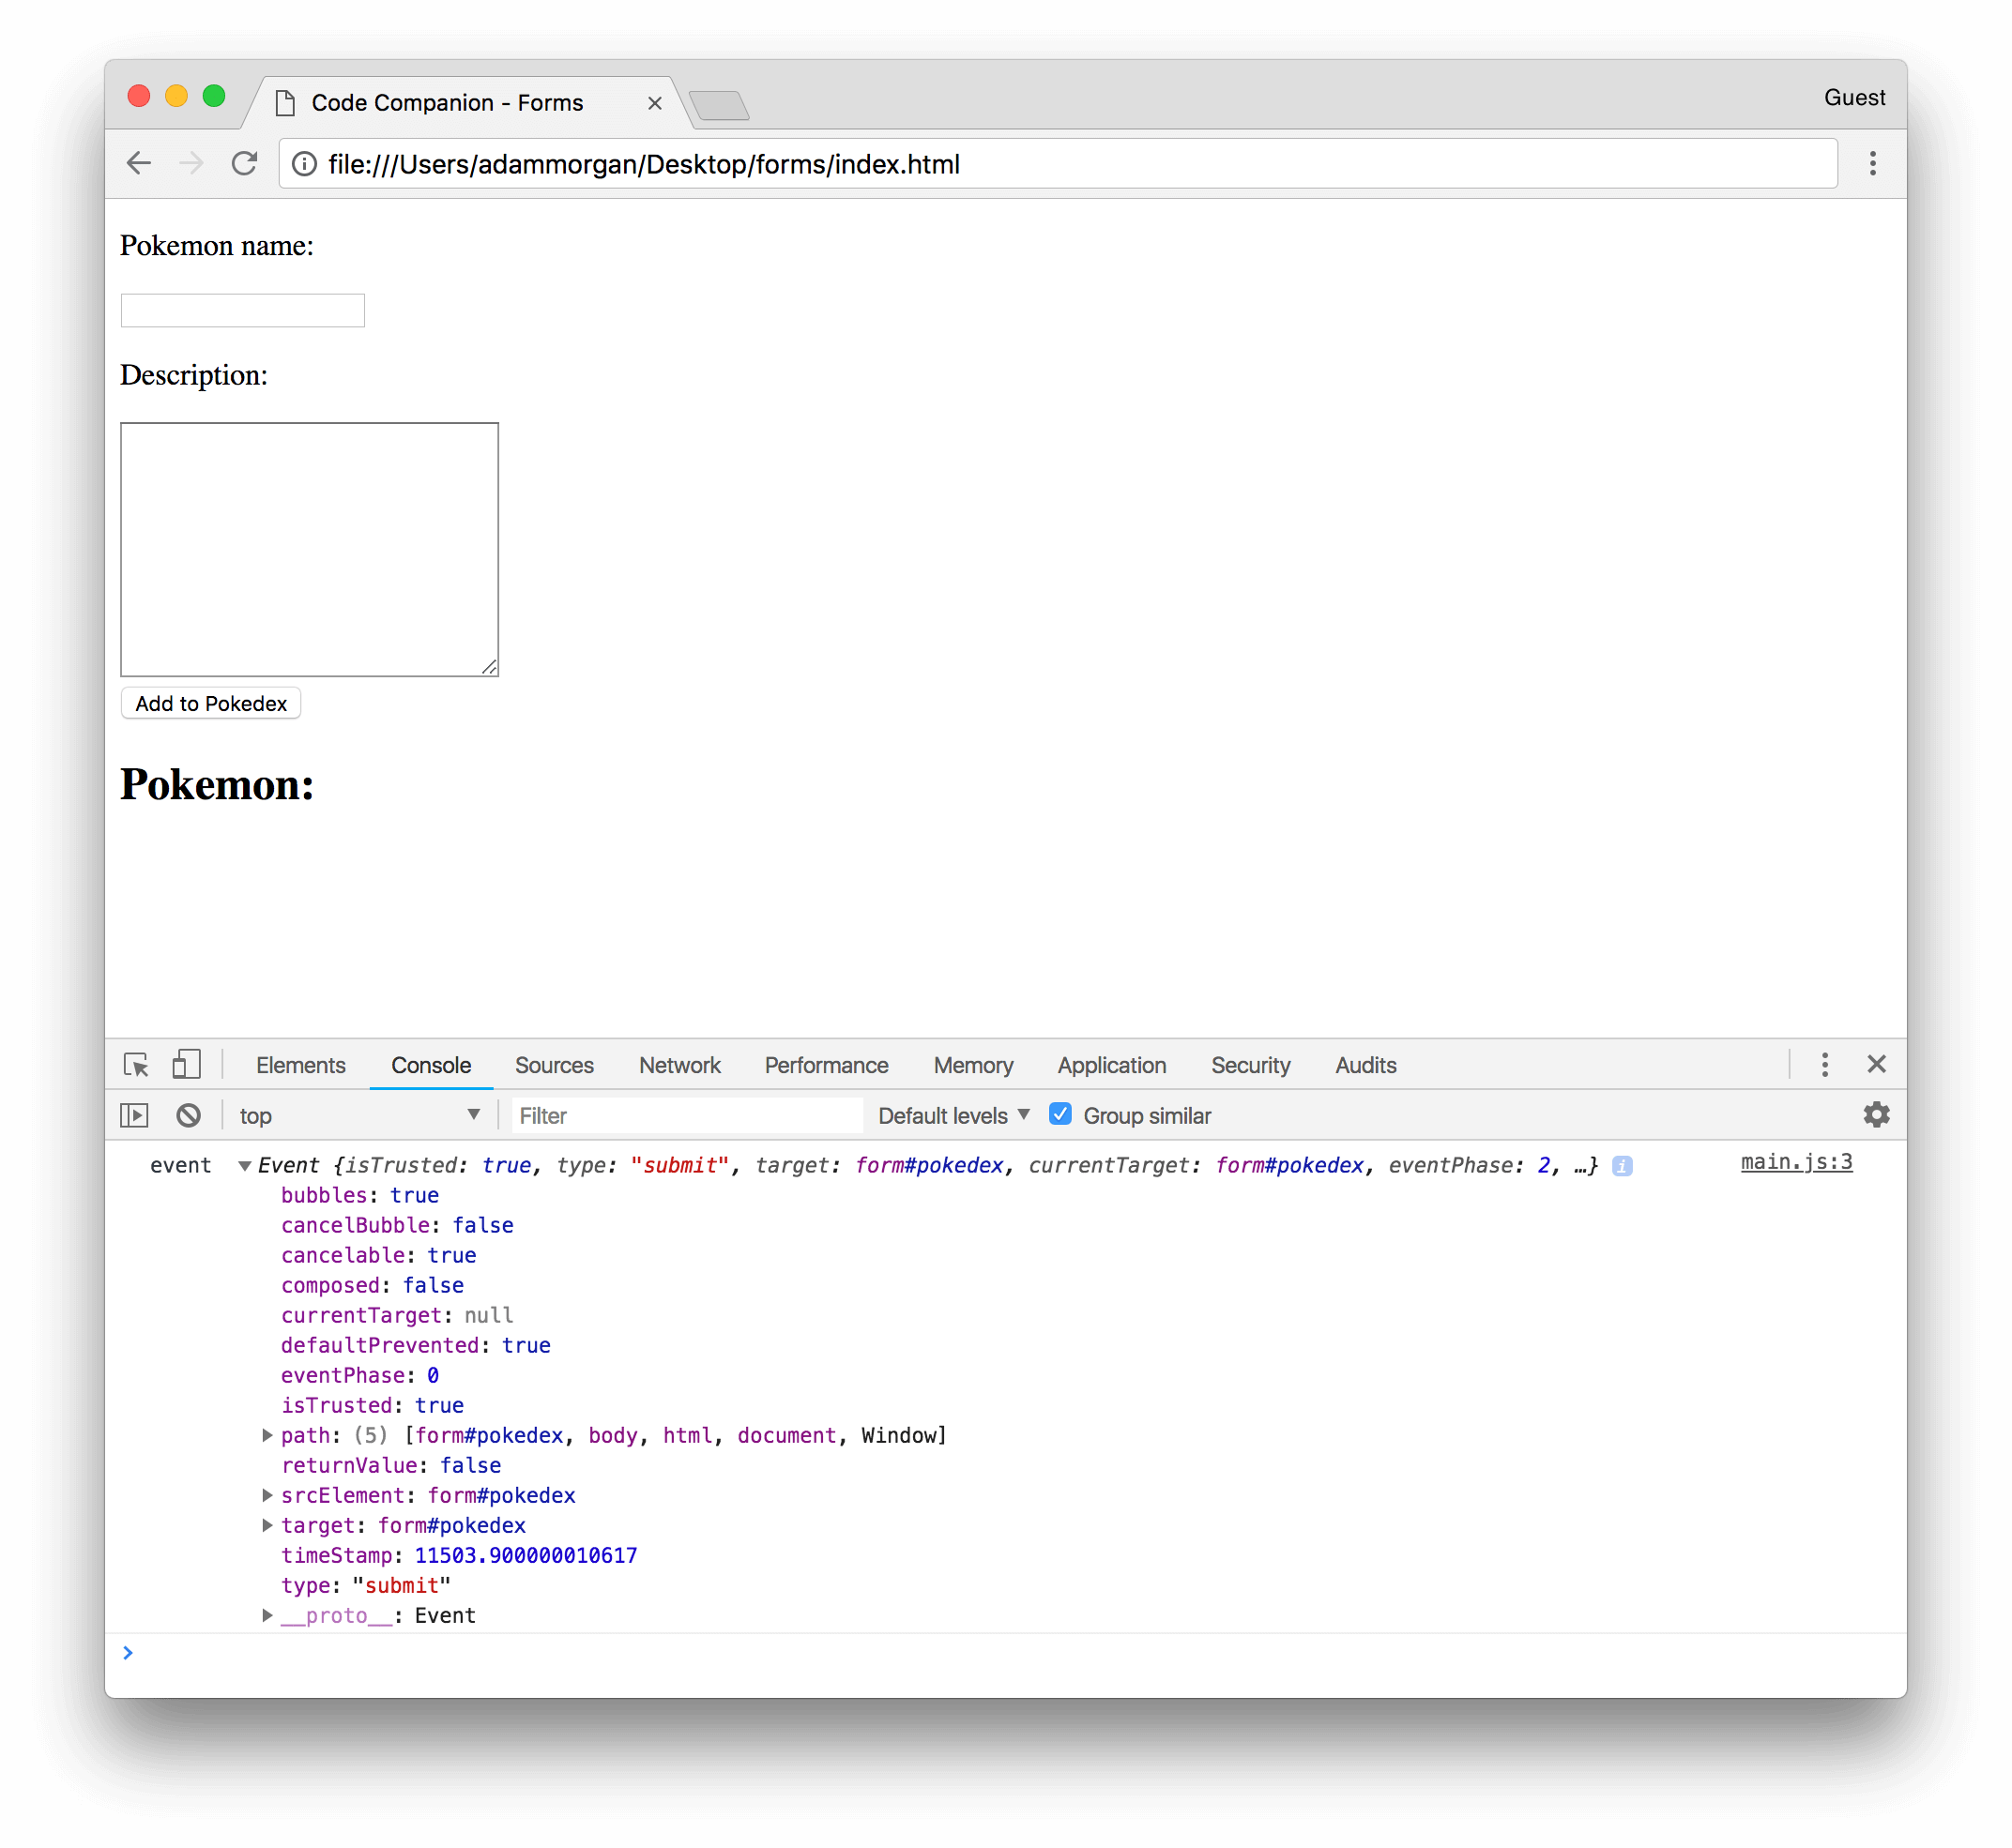Close the Code Companion - Forms tab
The height and width of the screenshot is (1848, 2012).
(654, 103)
